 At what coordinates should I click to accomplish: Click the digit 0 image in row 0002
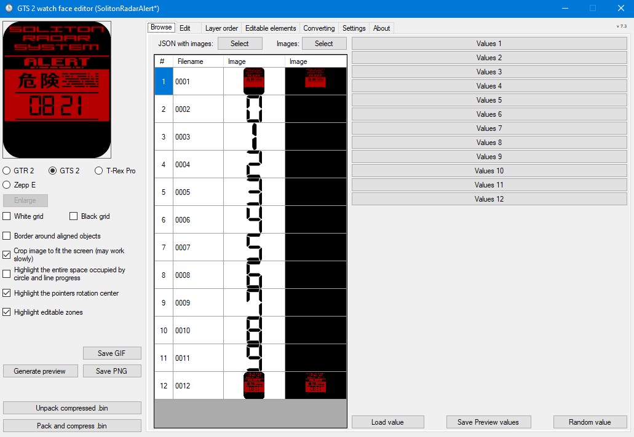(x=254, y=109)
